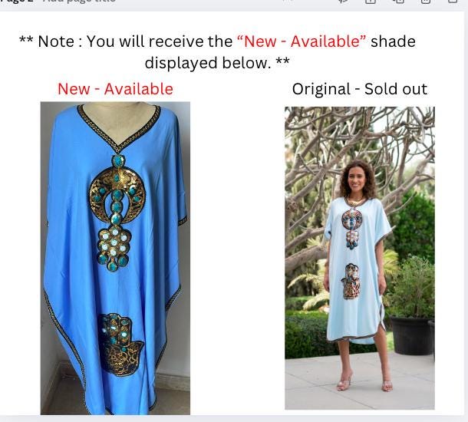Select the 'Original - Sold out' heading
468x422 pixels.
(x=360, y=89)
